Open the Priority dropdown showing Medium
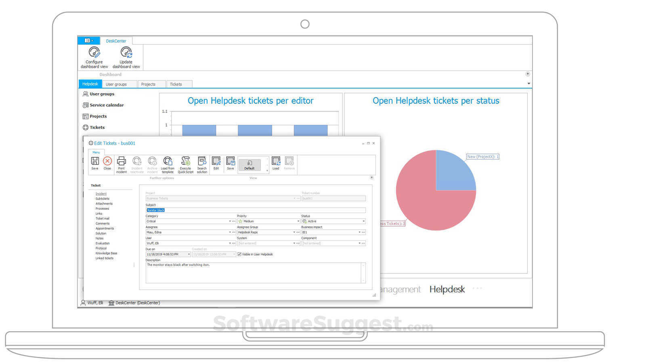The height and width of the screenshot is (363, 646). point(298,221)
